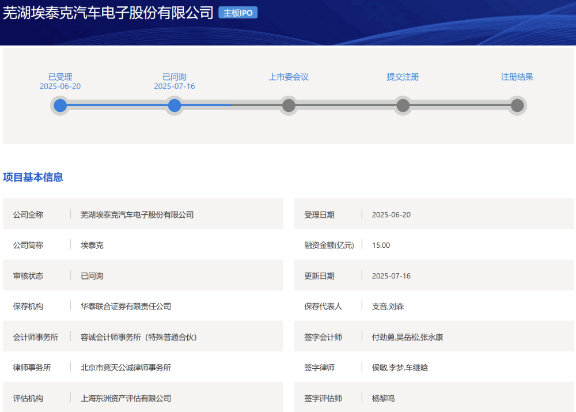This screenshot has width=576, height=412.
Task: Click sponsor representatives 支音,刘森
Action: (388, 307)
